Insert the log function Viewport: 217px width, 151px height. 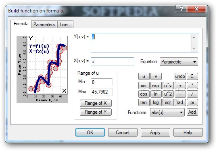(156, 102)
